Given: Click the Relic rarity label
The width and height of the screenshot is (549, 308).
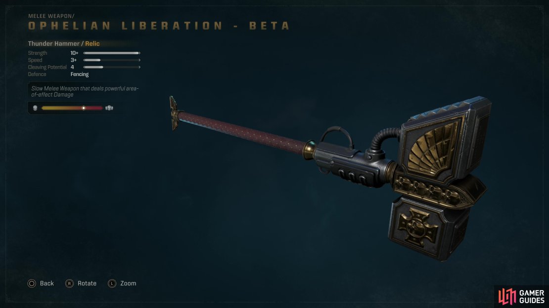Looking at the screenshot, I should point(92,44).
